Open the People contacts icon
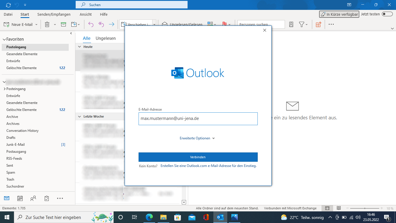 33,198
